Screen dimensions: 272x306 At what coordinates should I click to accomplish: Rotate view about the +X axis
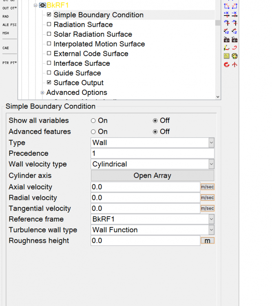226,14
